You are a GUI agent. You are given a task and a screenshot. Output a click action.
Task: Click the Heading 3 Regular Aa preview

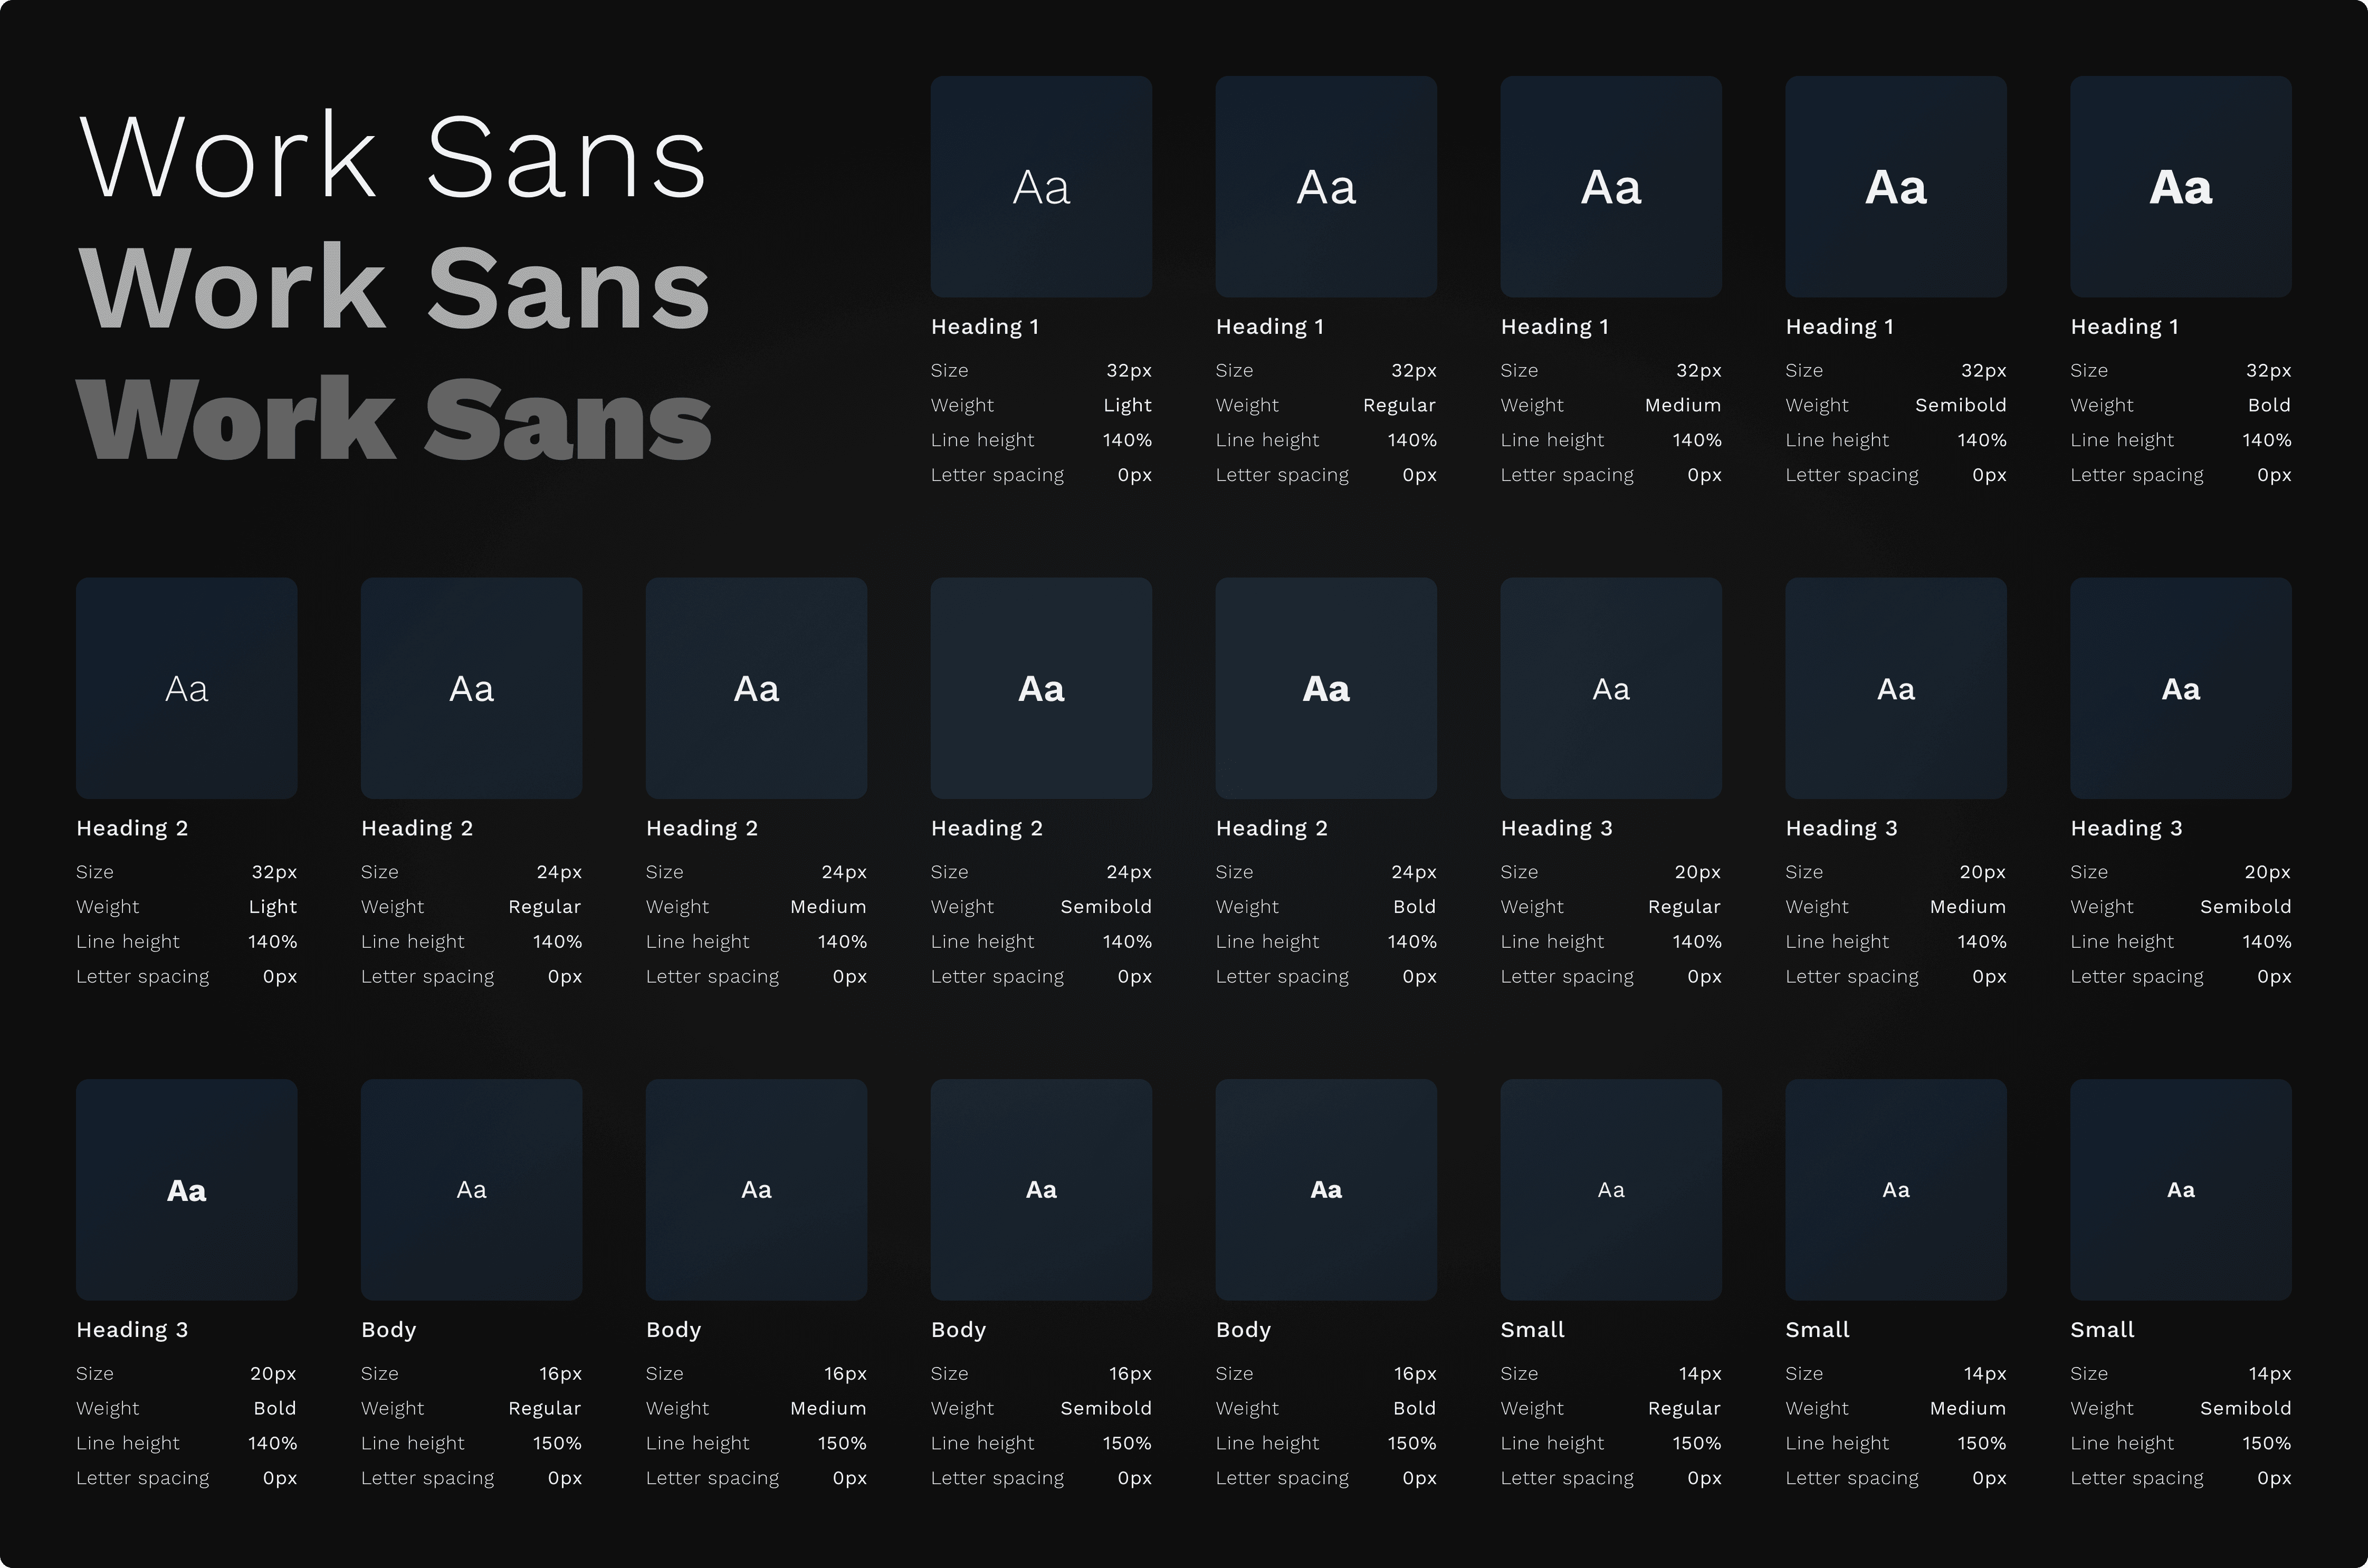(x=1611, y=688)
